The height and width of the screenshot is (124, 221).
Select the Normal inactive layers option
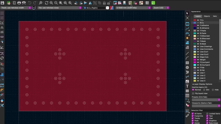pyautogui.click(x=193, y=90)
